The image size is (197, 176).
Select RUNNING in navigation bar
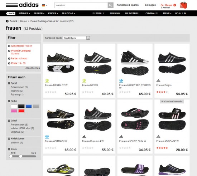click(115, 14)
